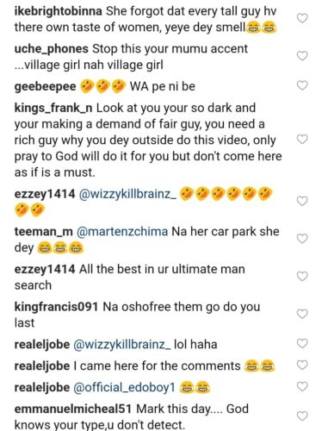
Task: Visit the ikebrightobinna profile
Action: [58, 11]
